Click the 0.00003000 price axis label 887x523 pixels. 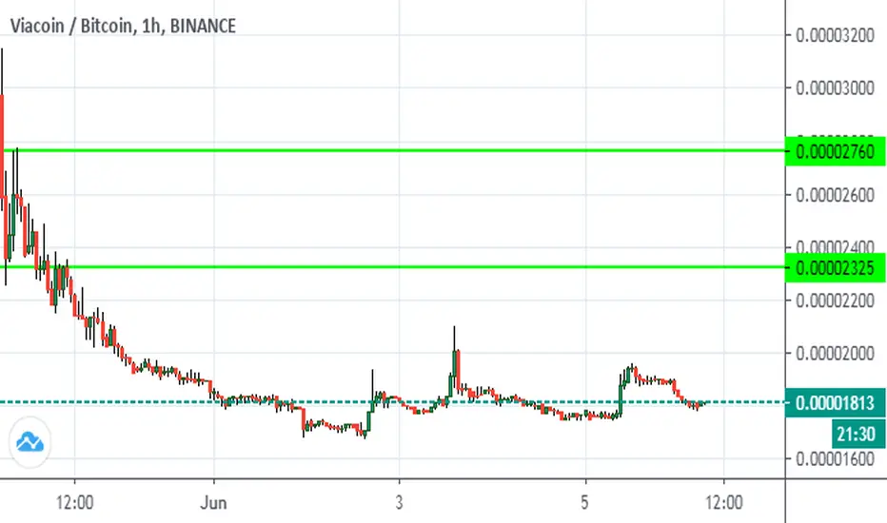(835, 88)
